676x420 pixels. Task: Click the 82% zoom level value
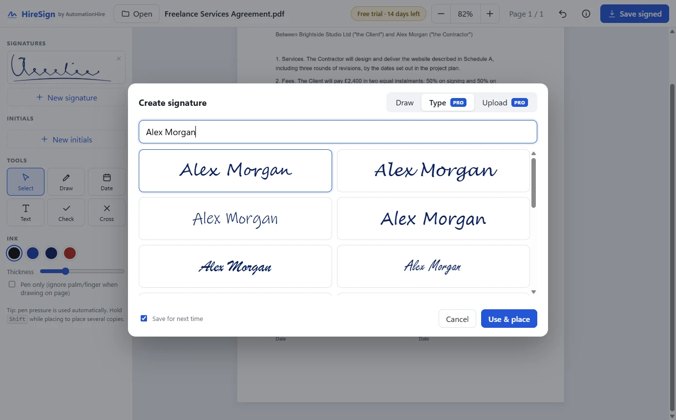(465, 14)
